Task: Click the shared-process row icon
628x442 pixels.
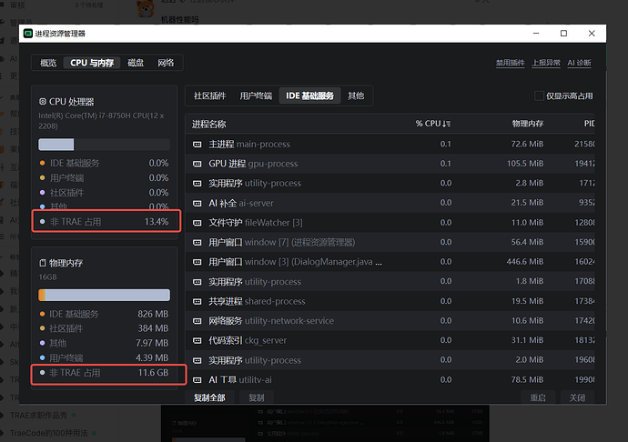Action: click(x=198, y=301)
